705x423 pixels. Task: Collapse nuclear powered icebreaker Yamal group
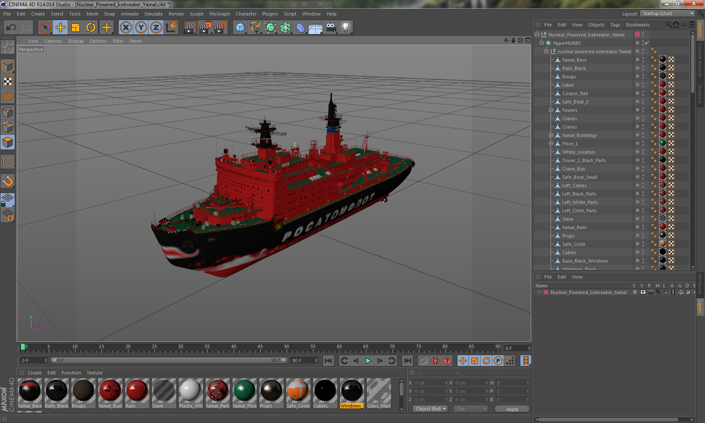click(x=546, y=51)
